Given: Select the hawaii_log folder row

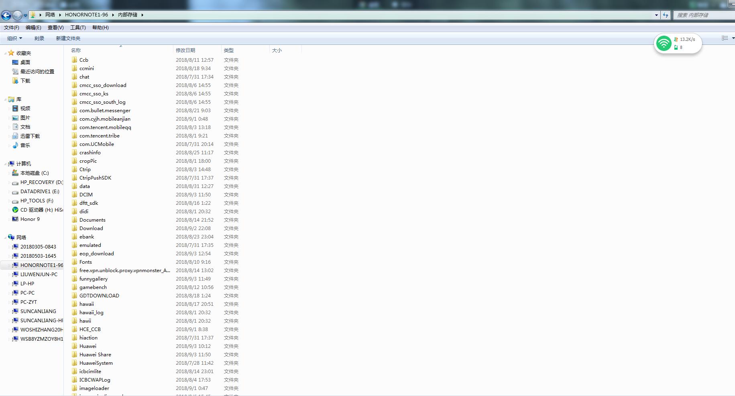Looking at the screenshot, I should [x=185, y=312].
